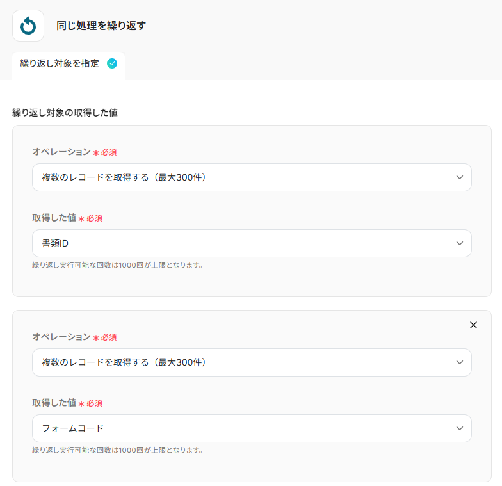
Task: Click the circular loop arrow icon
Action: 28,26
